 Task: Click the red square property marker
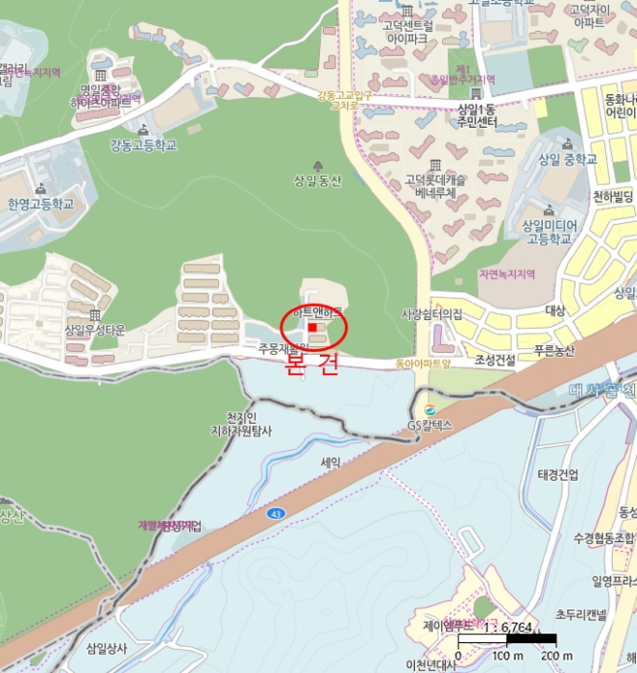[x=312, y=328]
